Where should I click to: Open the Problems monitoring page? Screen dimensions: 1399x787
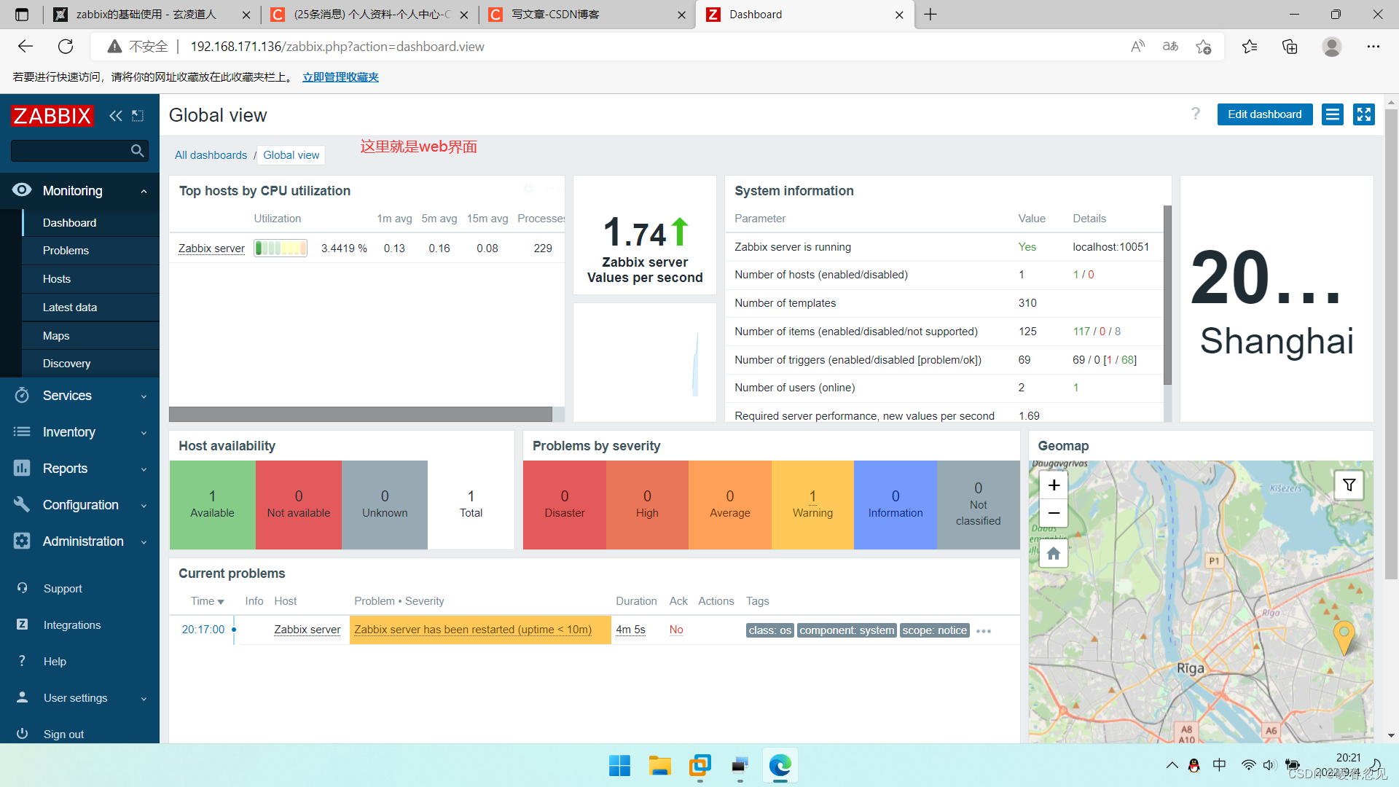(66, 251)
